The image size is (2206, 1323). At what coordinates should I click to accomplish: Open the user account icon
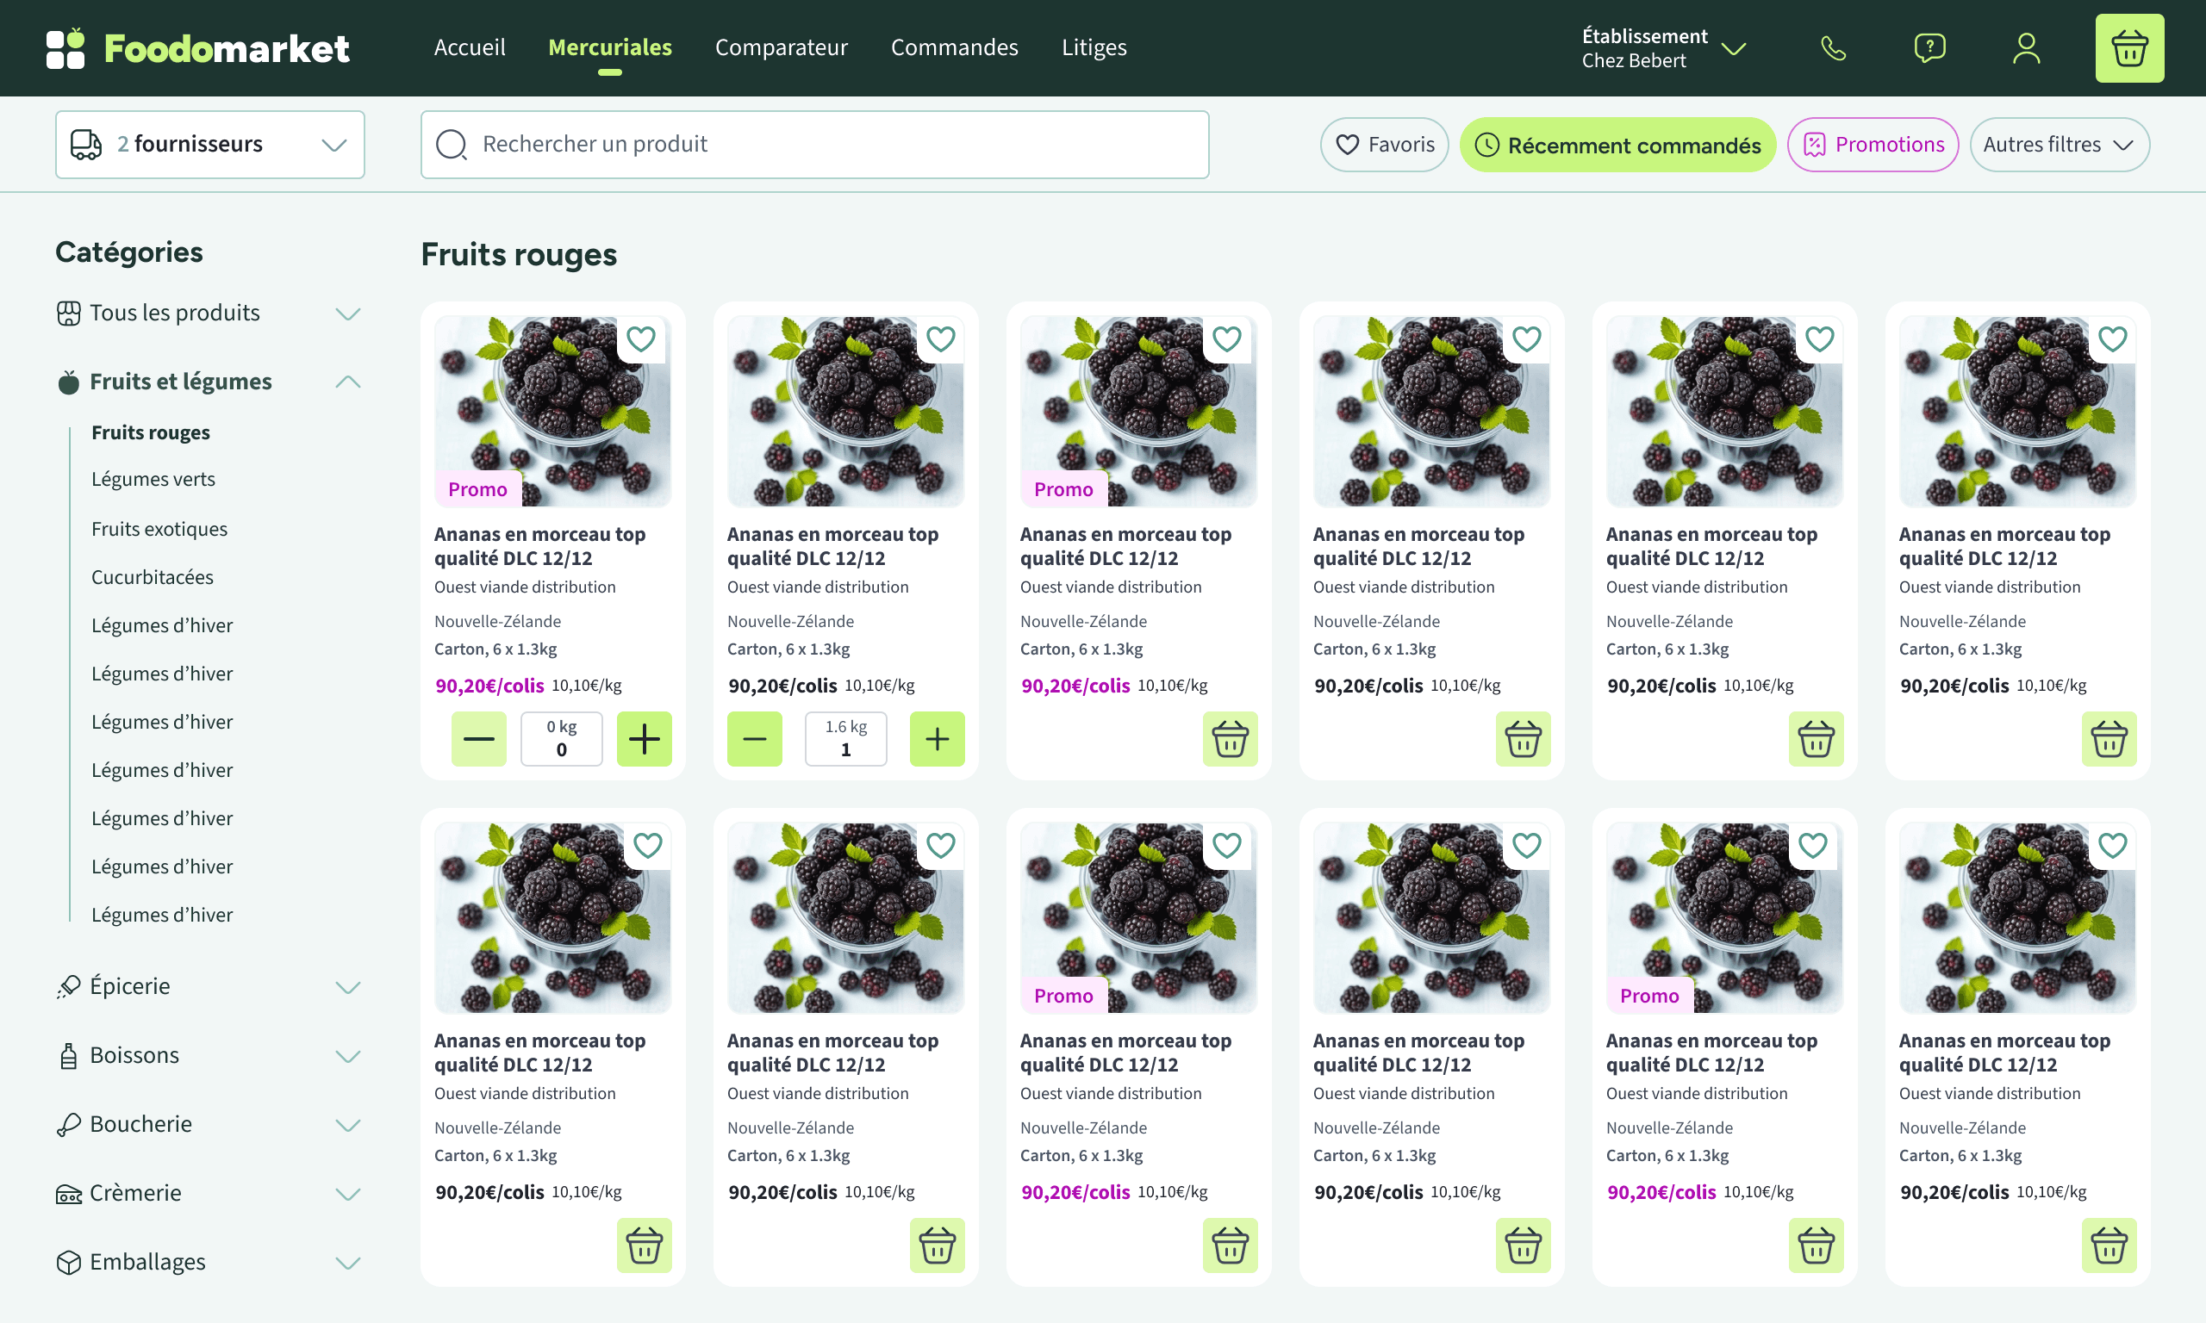[x=2026, y=48]
